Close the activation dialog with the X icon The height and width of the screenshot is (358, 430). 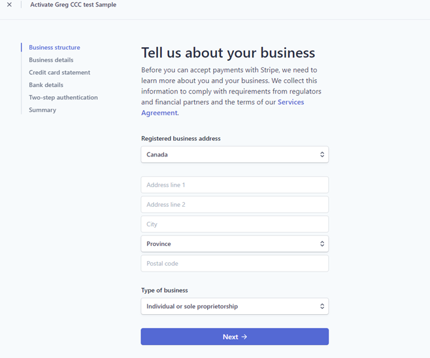tap(9, 5)
